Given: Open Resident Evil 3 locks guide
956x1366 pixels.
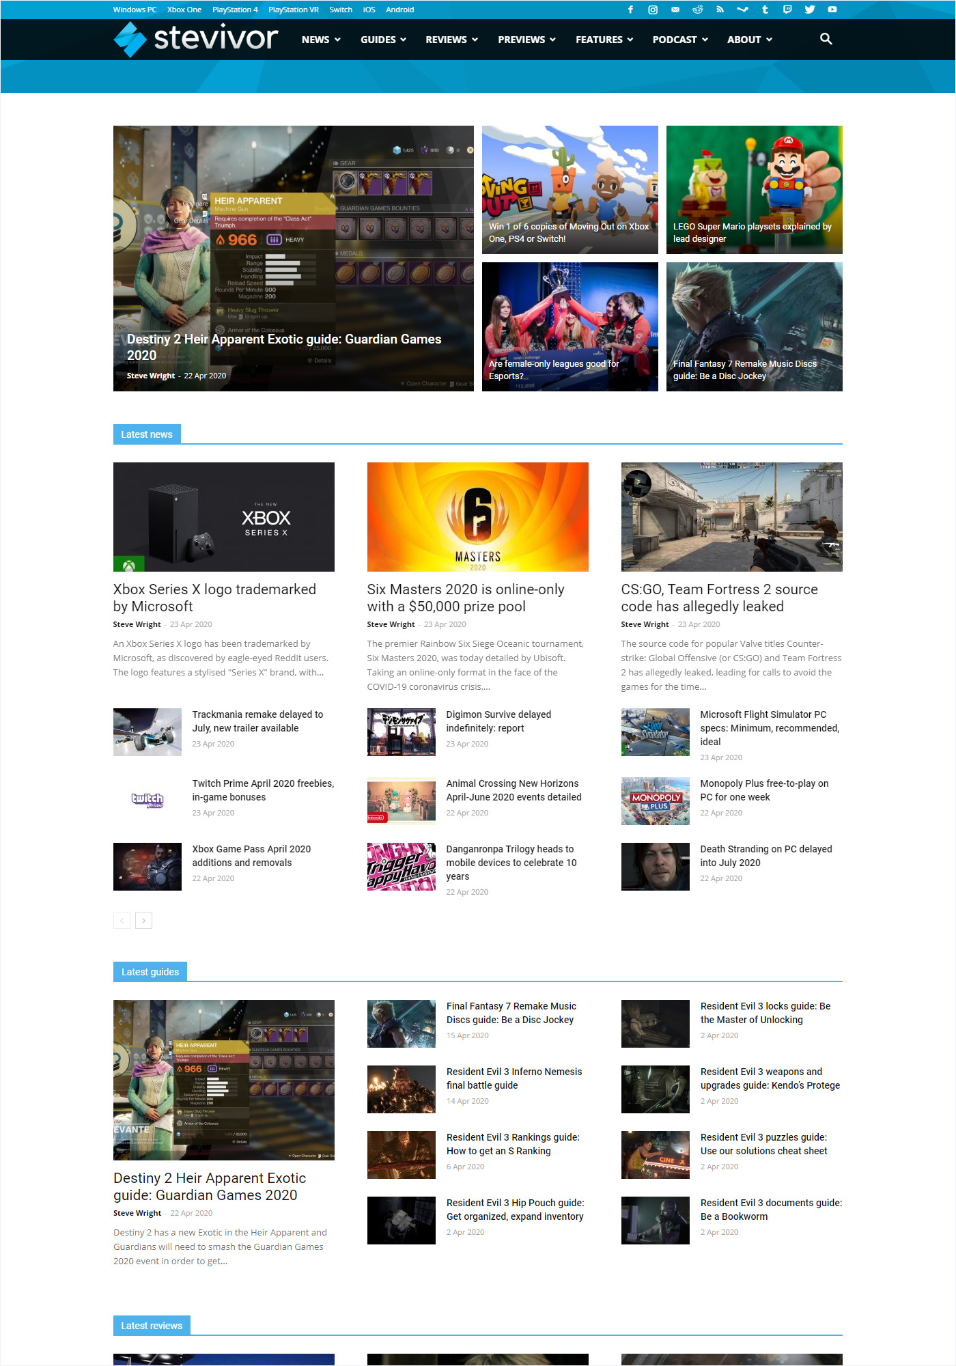Looking at the screenshot, I should (765, 1013).
